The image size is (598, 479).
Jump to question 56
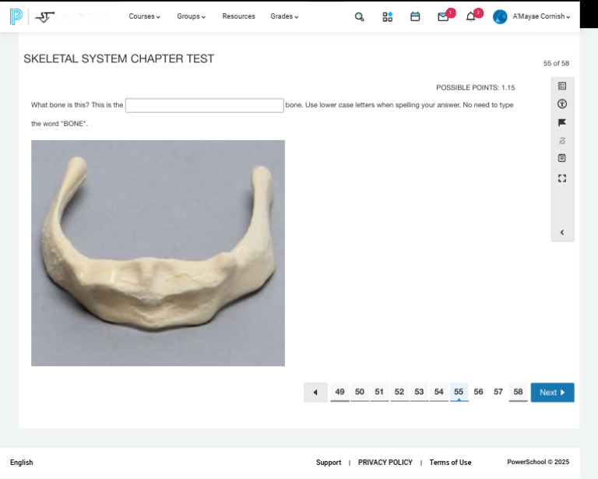click(479, 392)
